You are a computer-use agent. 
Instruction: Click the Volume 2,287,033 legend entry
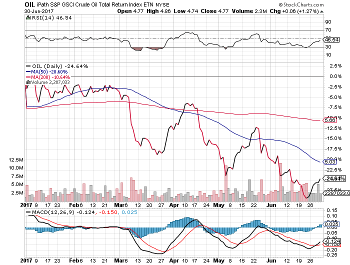pyautogui.click(x=50, y=82)
